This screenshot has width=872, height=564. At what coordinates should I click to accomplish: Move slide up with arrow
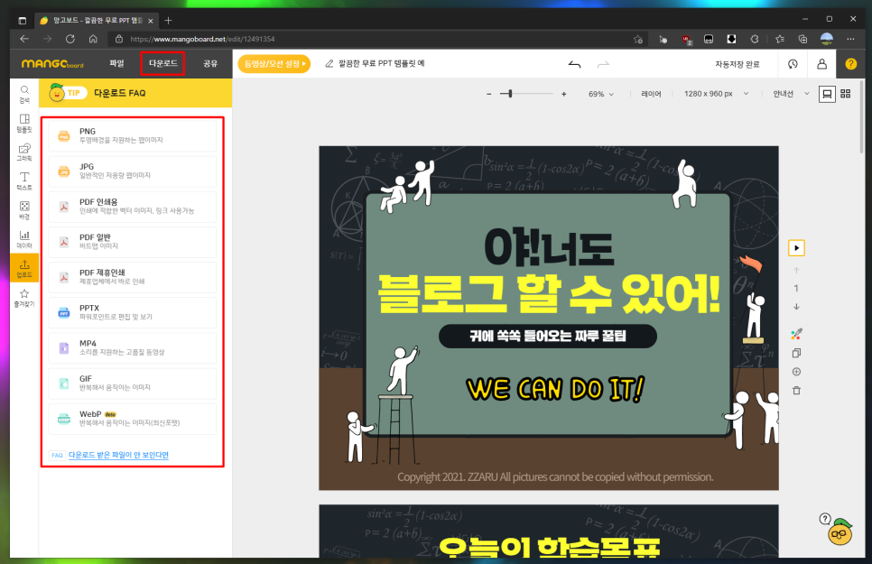tap(796, 271)
